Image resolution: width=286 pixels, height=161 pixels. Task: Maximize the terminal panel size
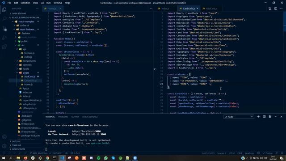(276, 117)
